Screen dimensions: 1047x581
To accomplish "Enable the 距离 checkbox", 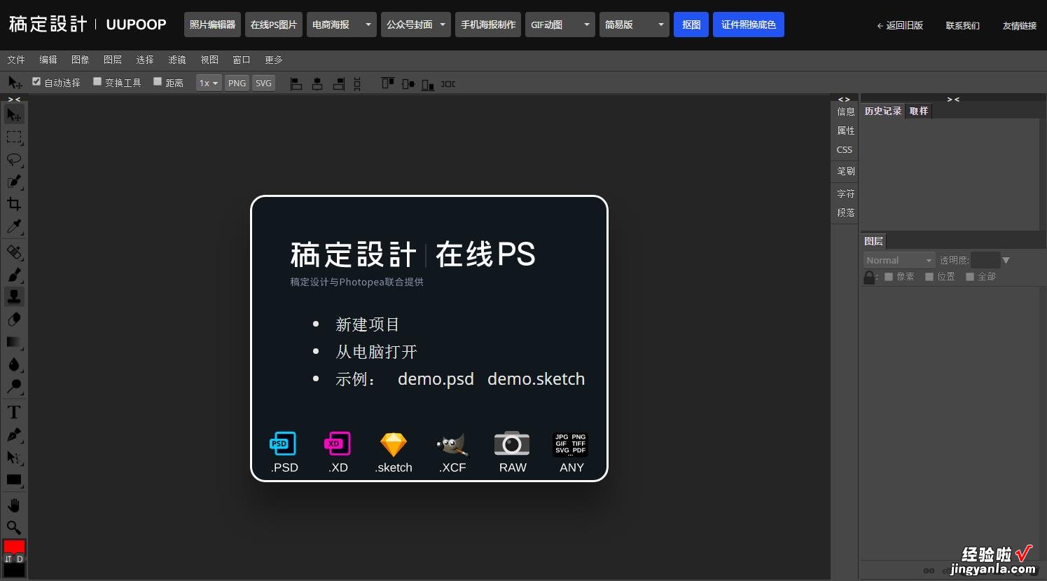I will [158, 81].
